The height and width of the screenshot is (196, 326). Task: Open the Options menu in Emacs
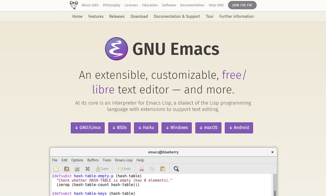77,160
